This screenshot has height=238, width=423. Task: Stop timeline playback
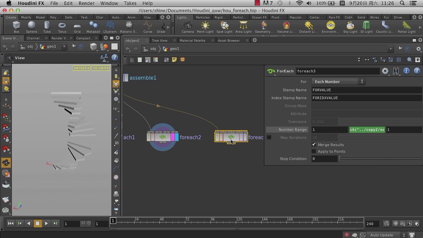37,223
